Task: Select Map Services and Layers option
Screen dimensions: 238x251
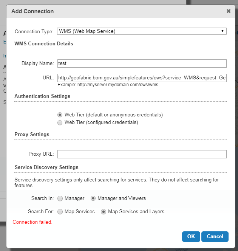Action: tap(104, 212)
